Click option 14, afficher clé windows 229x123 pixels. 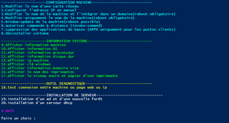(x=26, y=64)
